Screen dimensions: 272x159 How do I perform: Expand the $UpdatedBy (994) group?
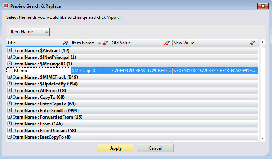tap(10, 84)
